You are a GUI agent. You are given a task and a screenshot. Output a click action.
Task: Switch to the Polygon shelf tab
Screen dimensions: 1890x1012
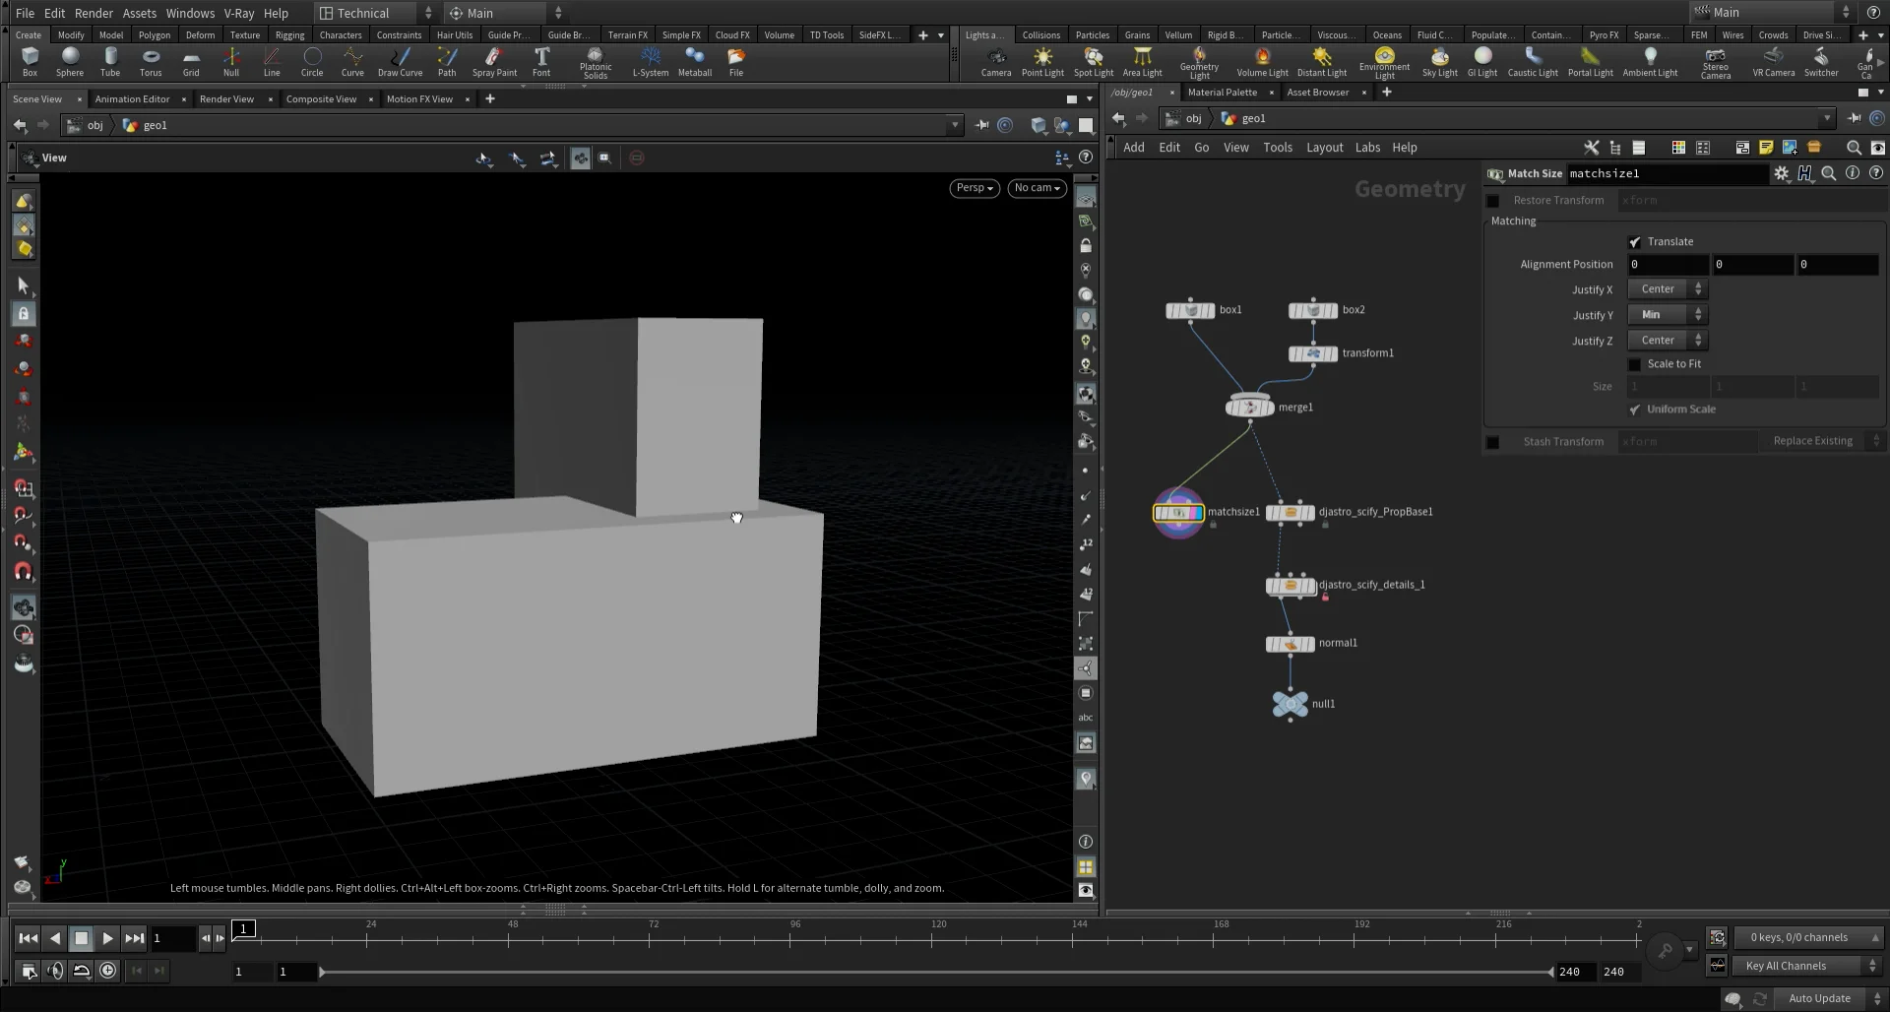click(x=155, y=34)
